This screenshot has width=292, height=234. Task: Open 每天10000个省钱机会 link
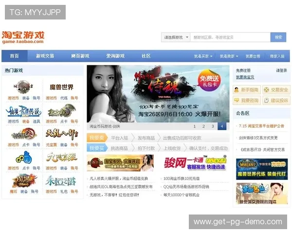(182, 195)
